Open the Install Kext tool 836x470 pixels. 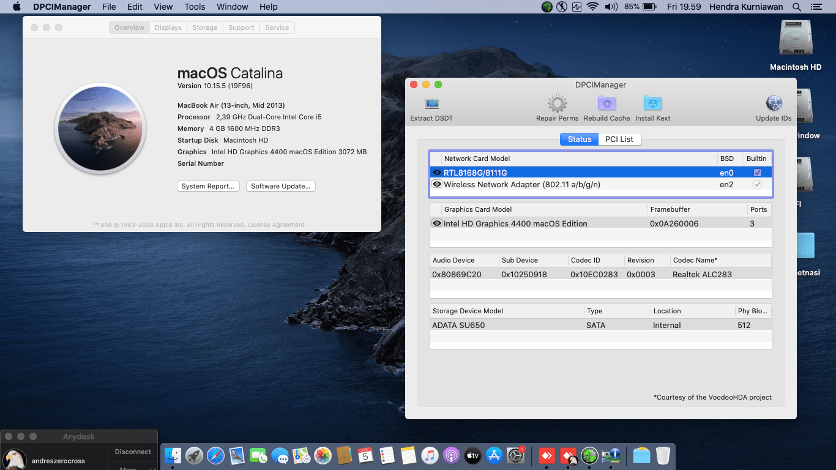coord(652,104)
